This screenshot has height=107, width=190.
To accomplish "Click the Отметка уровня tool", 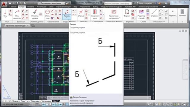I will point(35,14).
